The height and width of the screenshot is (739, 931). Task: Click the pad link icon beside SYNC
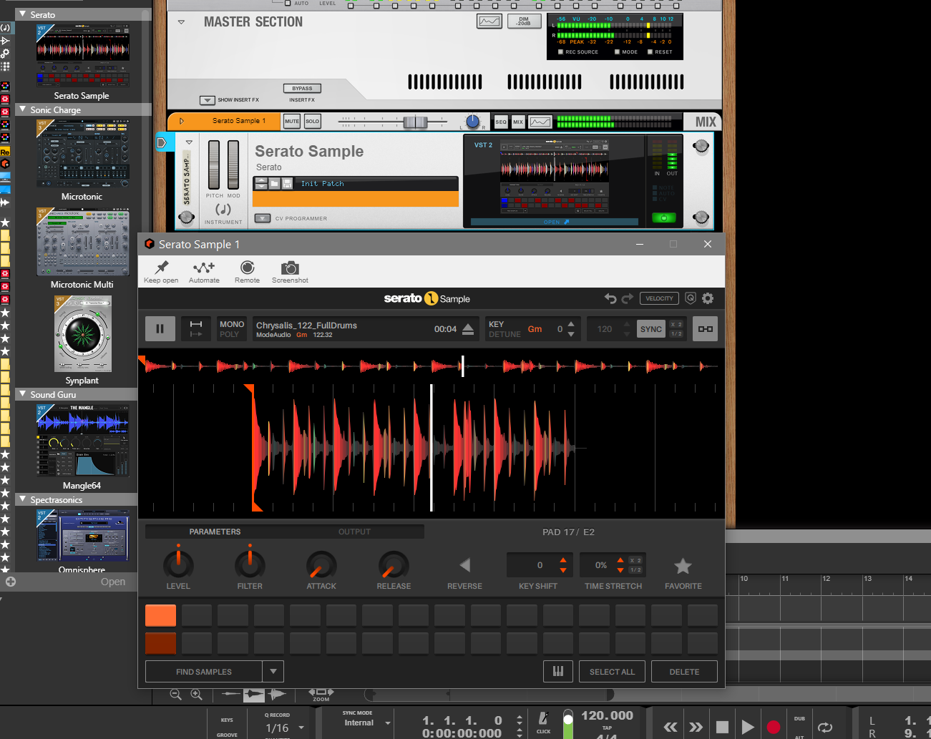[x=705, y=329]
